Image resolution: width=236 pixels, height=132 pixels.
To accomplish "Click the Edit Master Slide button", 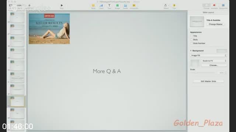I will [208, 81].
